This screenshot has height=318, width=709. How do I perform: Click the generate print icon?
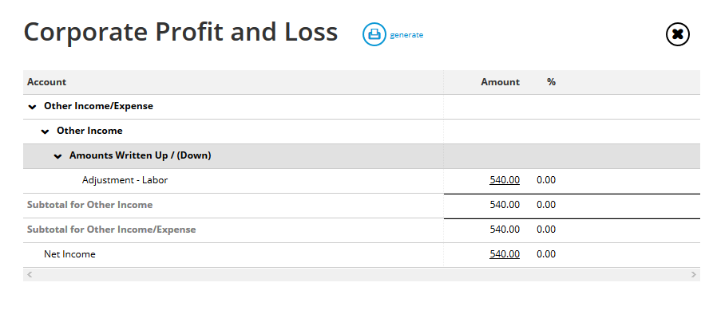click(x=374, y=34)
